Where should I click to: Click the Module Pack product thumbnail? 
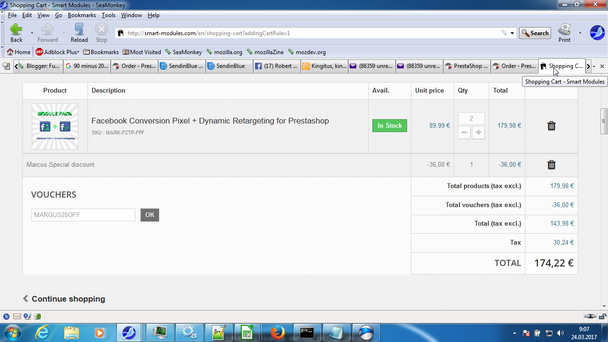[55, 126]
